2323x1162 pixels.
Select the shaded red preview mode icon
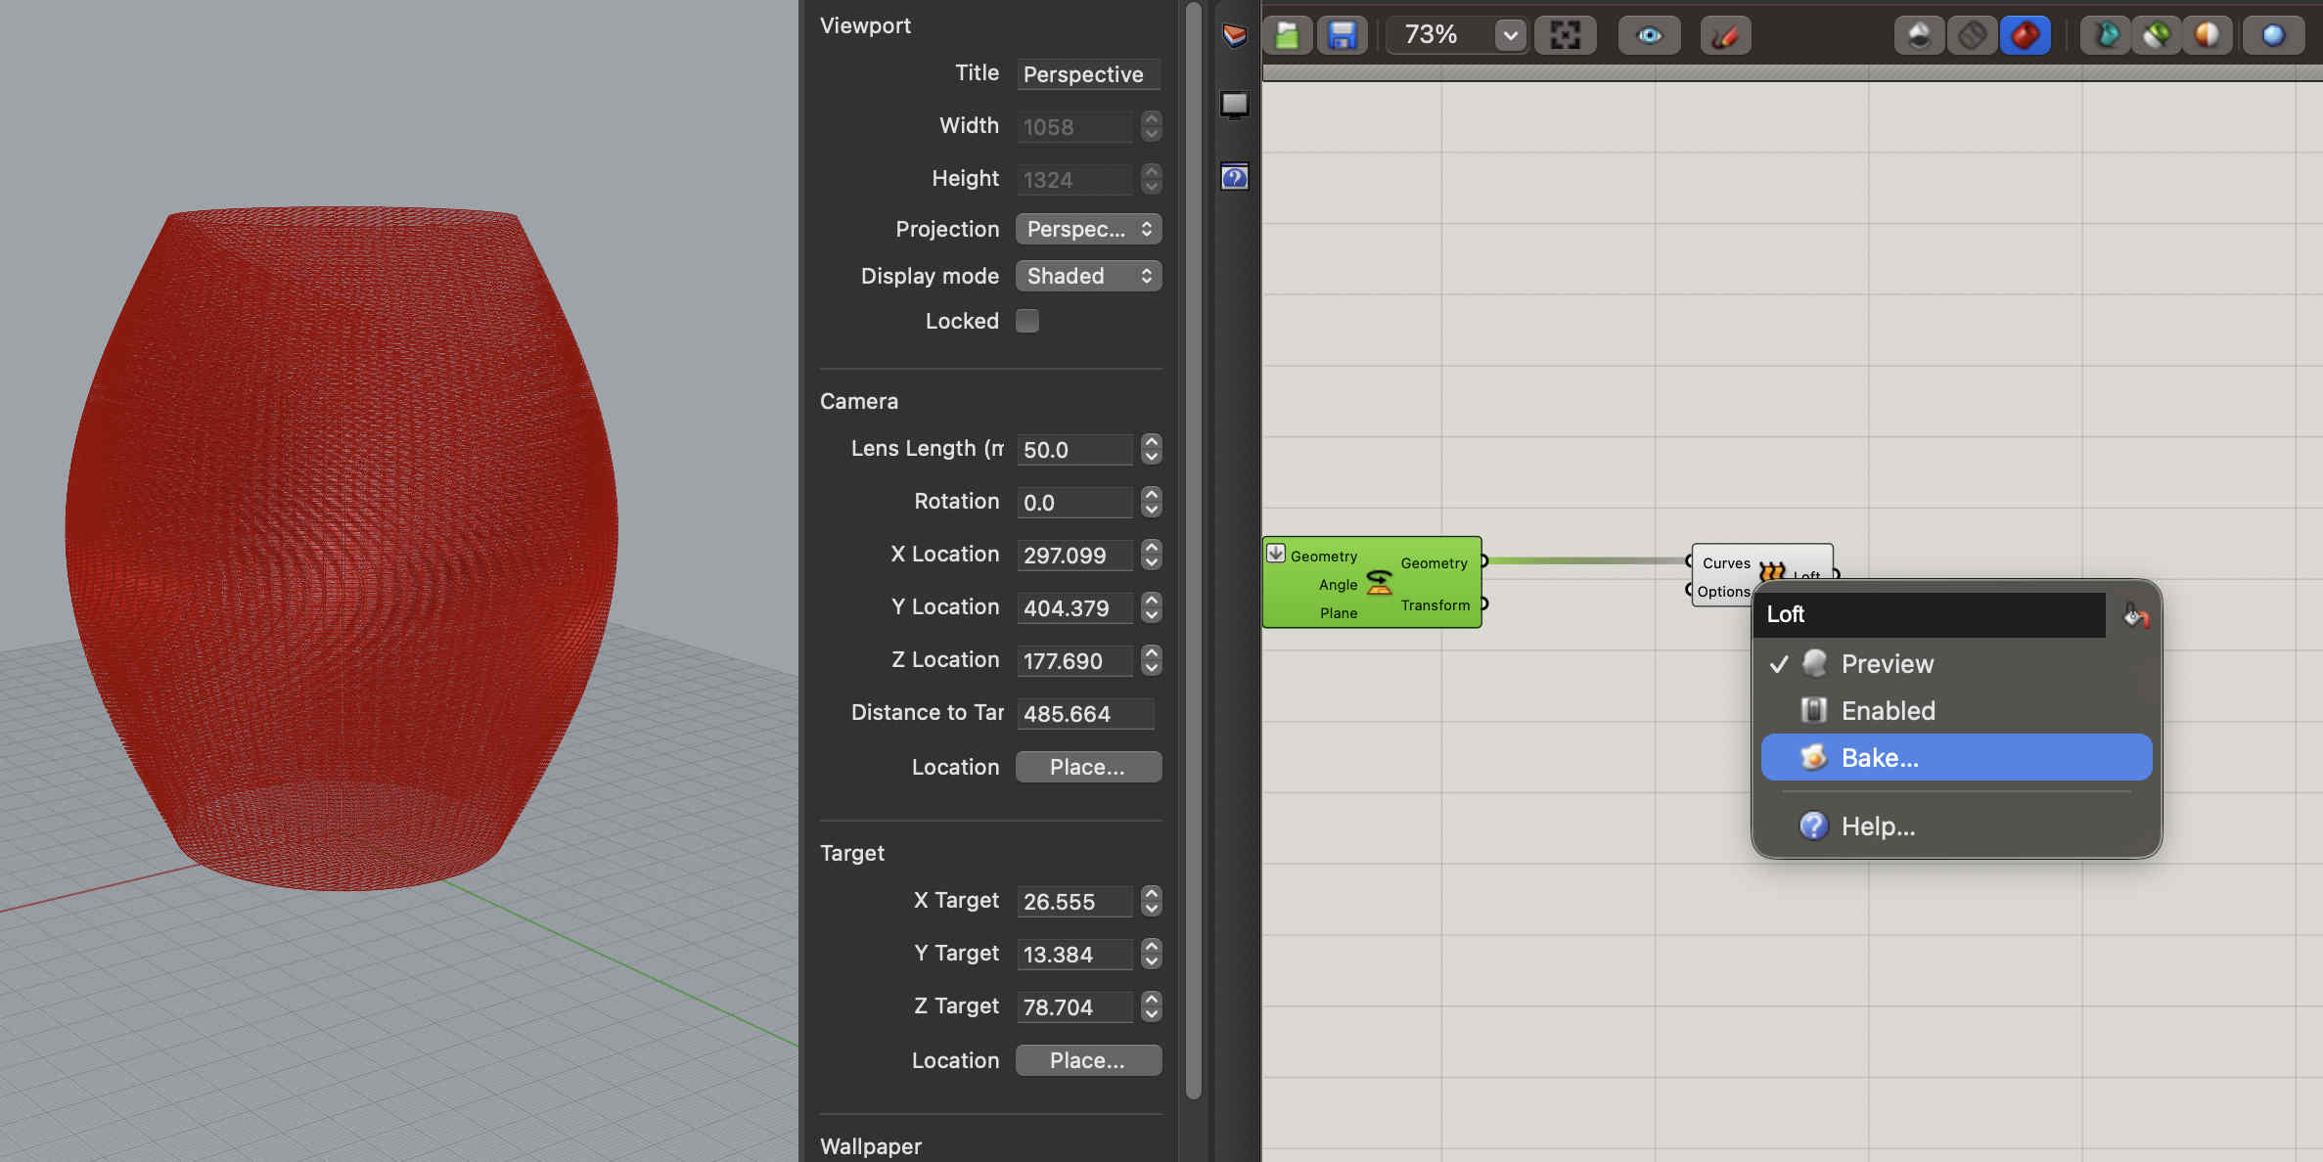(x=2025, y=35)
